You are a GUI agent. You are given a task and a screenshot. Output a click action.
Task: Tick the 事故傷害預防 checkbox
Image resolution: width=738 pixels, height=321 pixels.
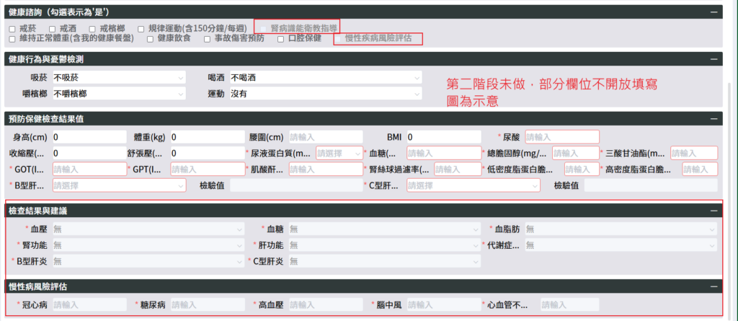coord(208,39)
